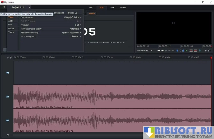Screen dimensions: 214x139
Task: Click the Project 111 title button
Action: (18, 7)
